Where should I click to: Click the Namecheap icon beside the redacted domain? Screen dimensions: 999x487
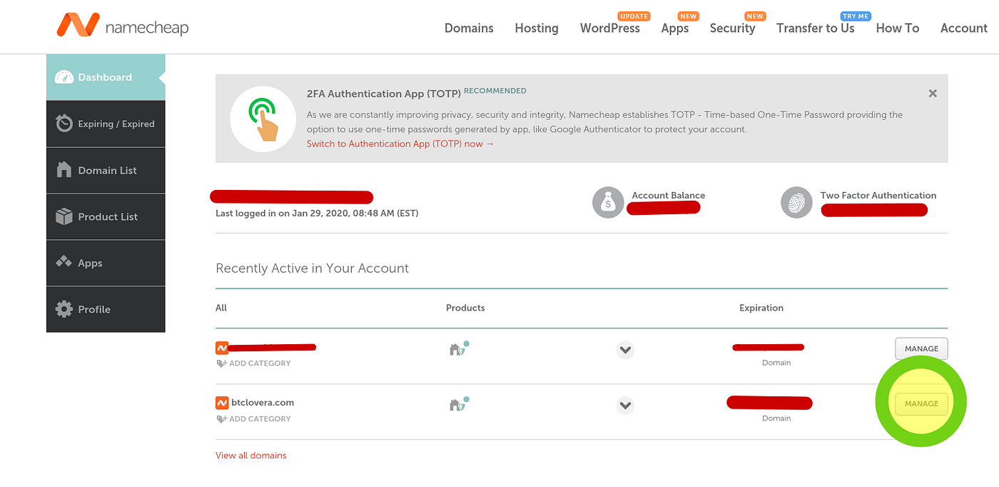coord(222,348)
